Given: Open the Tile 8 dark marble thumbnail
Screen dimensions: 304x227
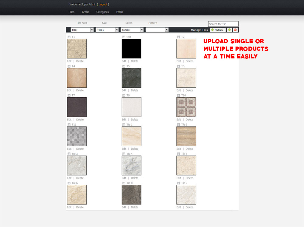Looking at the screenshot, I should tap(131, 195).
